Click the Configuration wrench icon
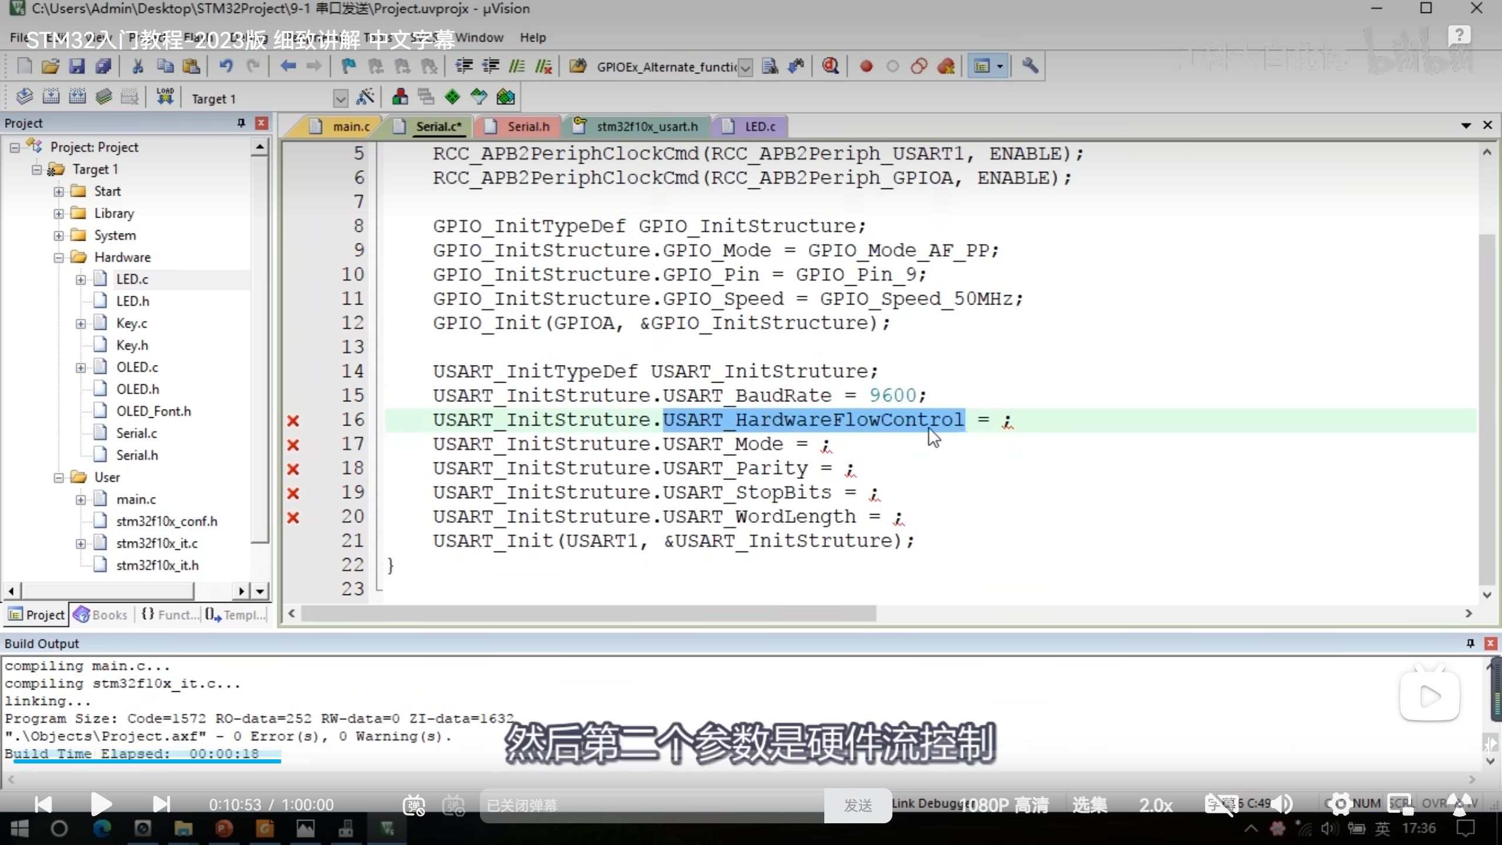The width and height of the screenshot is (1502, 845). (1030, 66)
